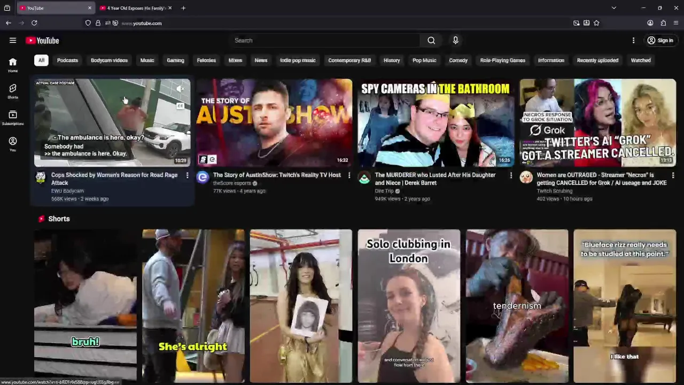Open theScore esports channel link

[232, 183]
